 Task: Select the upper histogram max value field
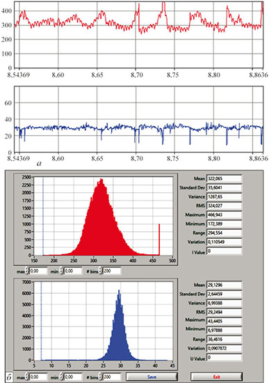[38, 271]
